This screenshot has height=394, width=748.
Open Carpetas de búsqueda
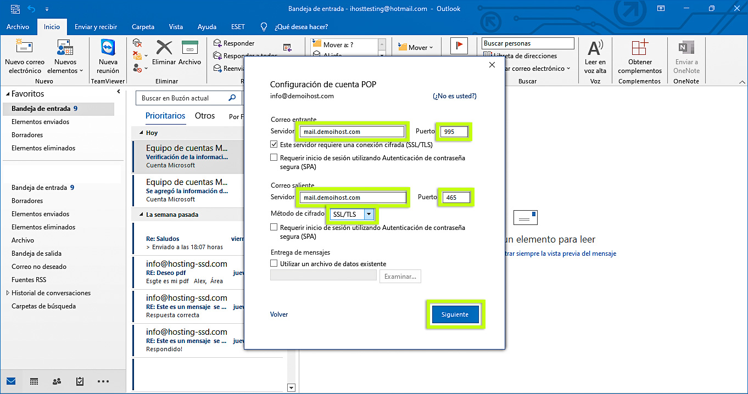click(43, 306)
